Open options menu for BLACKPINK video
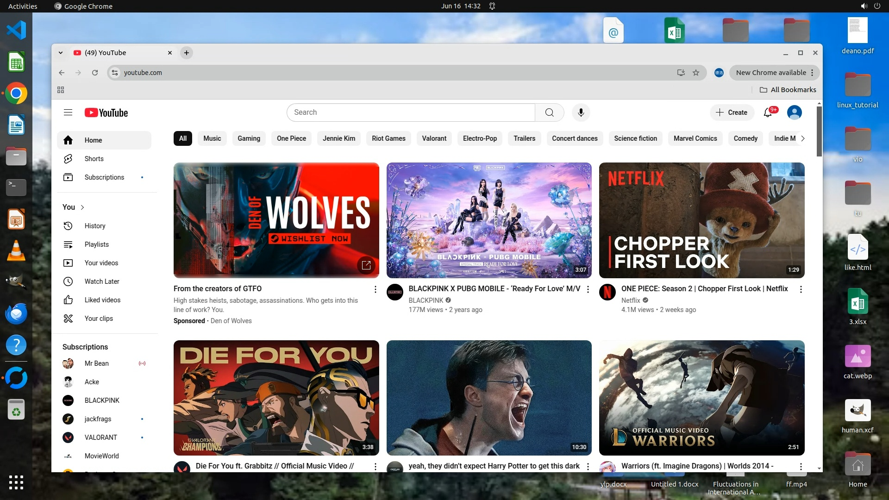Screen dimensions: 889x500 (588, 289)
